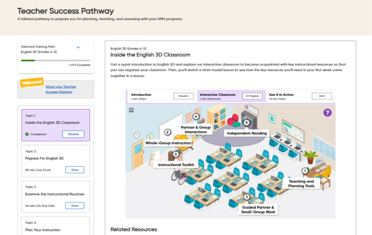Click the 1 of 5 Complete text
Viewport: 372px width, 235px height.
click(80, 65)
